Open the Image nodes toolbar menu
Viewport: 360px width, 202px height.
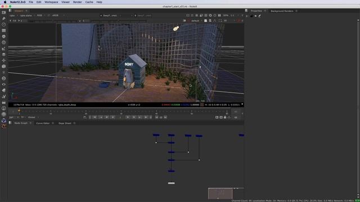pos(4,12)
